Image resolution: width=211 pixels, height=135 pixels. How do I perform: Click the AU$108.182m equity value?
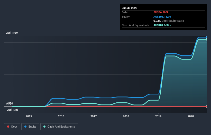coord(162,17)
